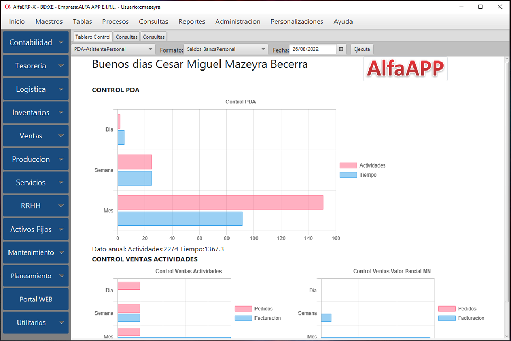Switch to the Tablero Control tab
Viewport: 511px width, 341px height.
coord(93,37)
